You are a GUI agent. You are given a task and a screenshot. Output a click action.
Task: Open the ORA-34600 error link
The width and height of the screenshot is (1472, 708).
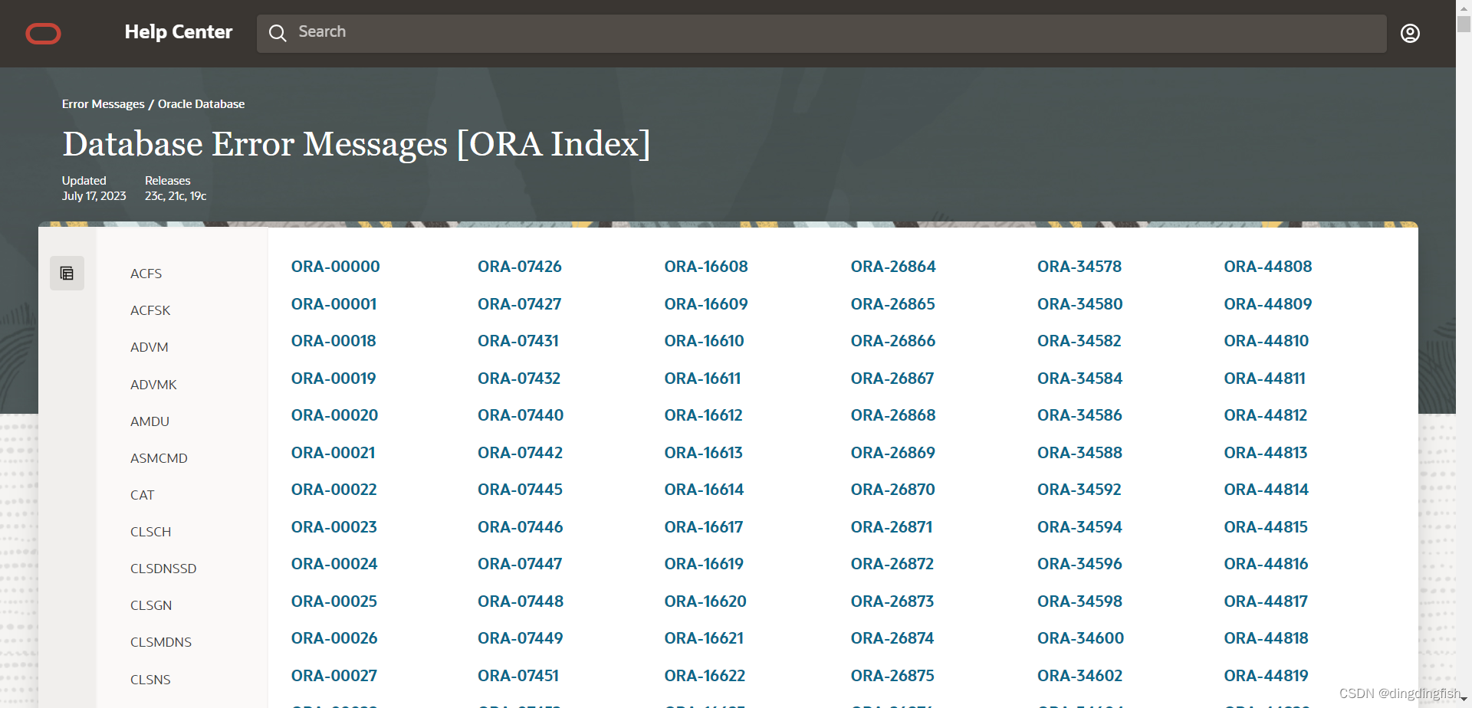[1080, 638]
